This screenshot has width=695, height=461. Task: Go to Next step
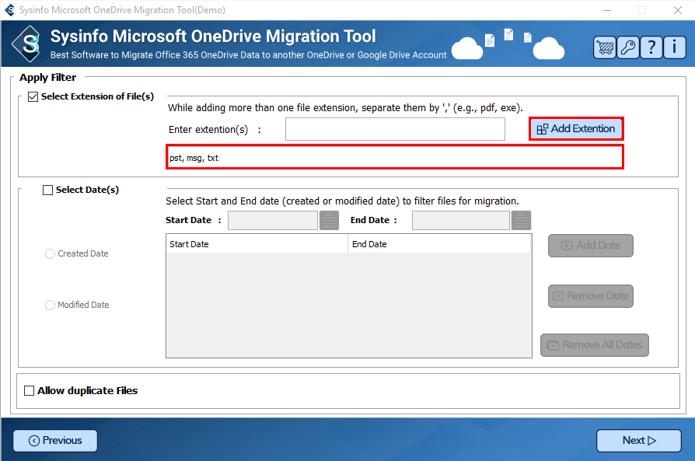pos(638,441)
